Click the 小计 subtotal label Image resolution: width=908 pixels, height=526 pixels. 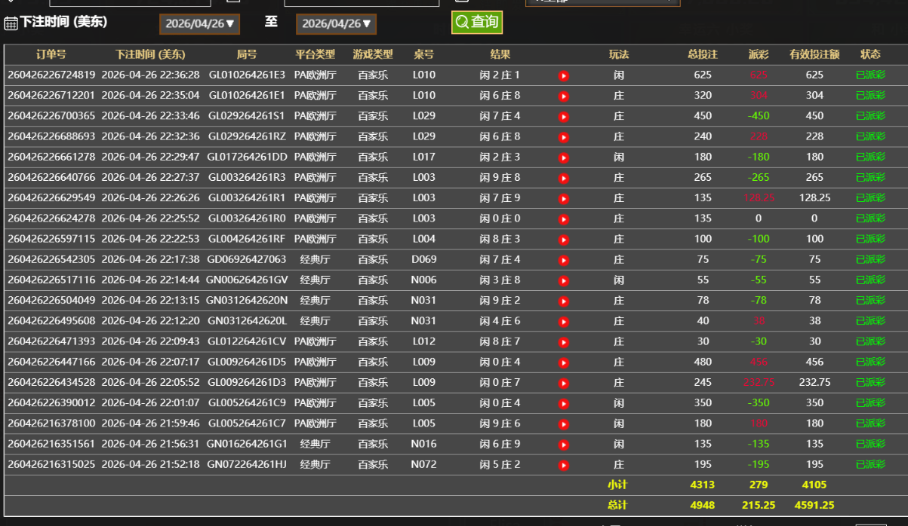coord(618,485)
